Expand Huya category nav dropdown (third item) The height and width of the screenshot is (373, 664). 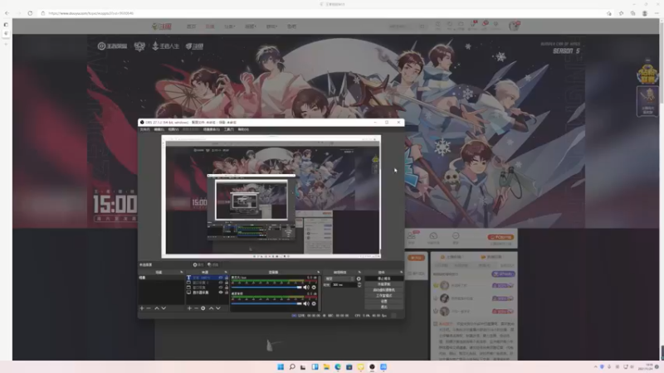[229, 27]
